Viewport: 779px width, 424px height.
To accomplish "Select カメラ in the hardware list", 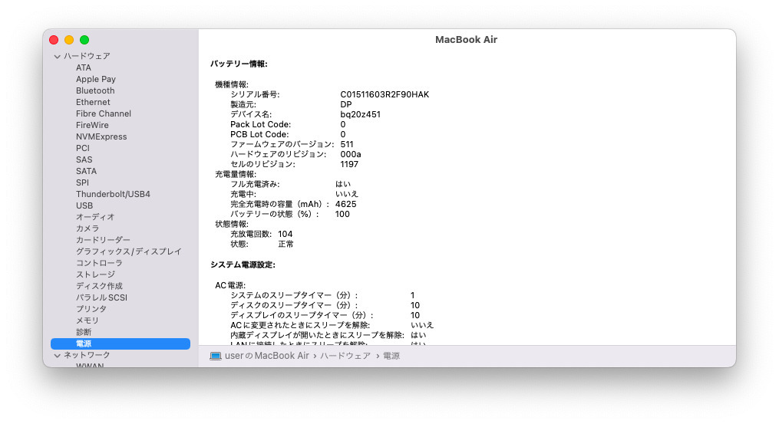I will click(x=87, y=228).
